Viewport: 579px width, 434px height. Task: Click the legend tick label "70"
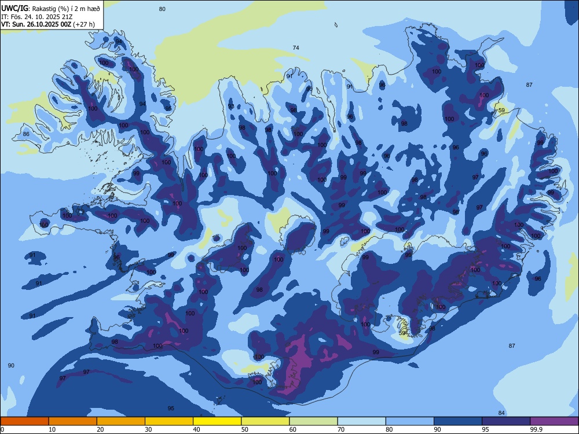pyautogui.click(x=341, y=429)
